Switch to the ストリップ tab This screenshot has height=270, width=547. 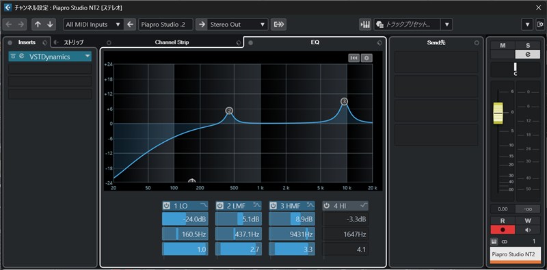[x=74, y=43]
